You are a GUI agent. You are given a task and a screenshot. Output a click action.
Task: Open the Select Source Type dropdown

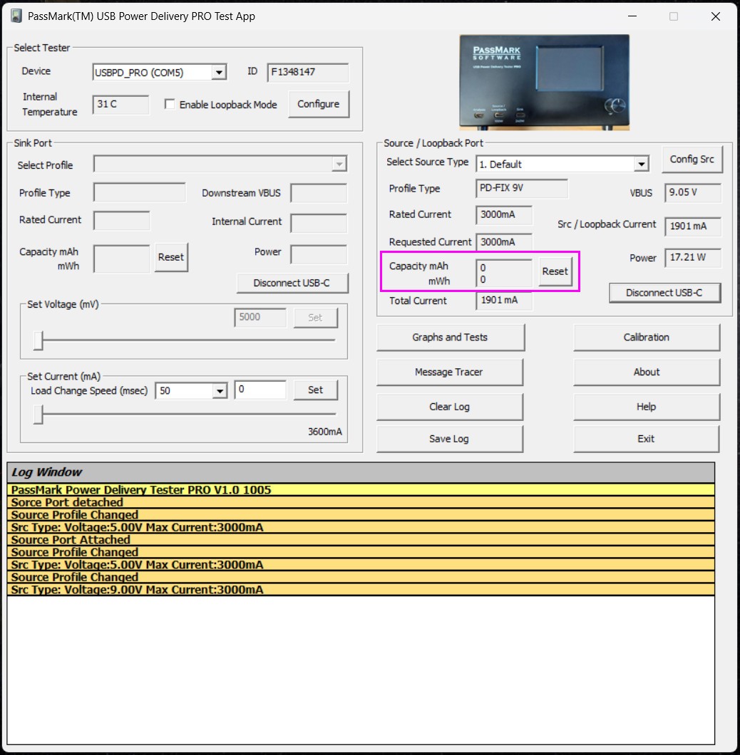(x=641, y=165)
